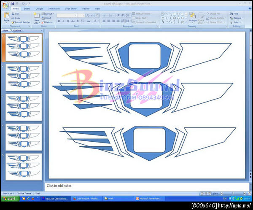Toggle text shadow
Image resolution: width=253 pixels, height=210 pixels.
tap(78, 21)
